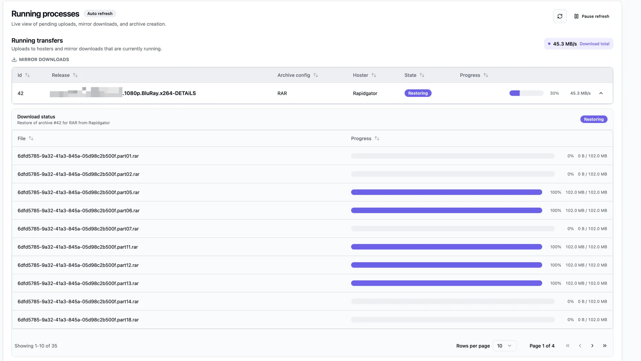Sort by Release column arrows
This screenshot has height=361, width=641.
pyautogui.click(x=75, y=75)
